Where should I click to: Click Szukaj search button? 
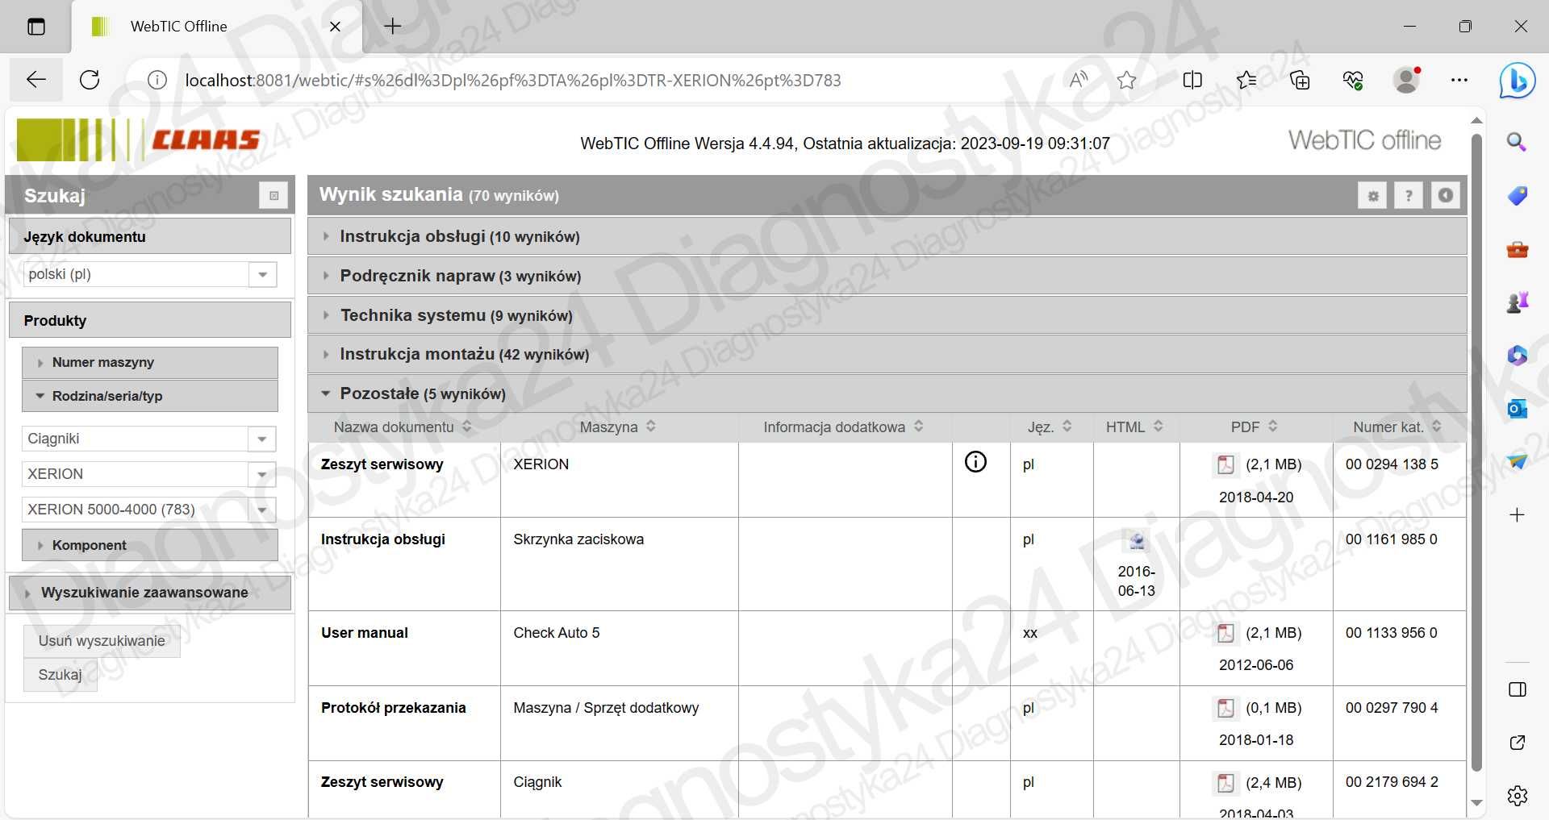pyautogui.click(x=61, y=675)
